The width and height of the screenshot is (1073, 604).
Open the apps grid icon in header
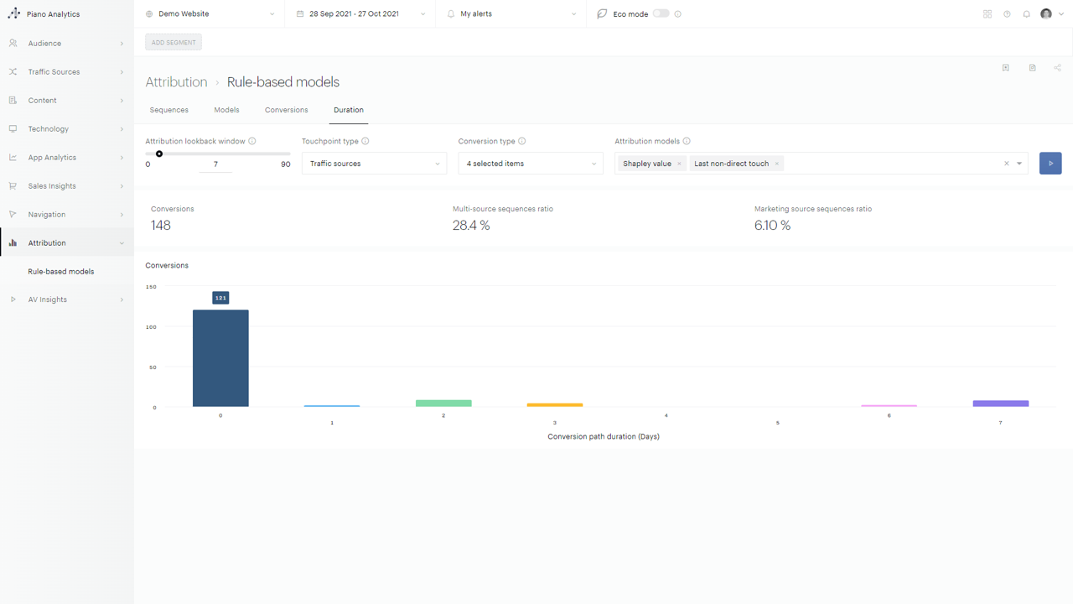(987, 14)
